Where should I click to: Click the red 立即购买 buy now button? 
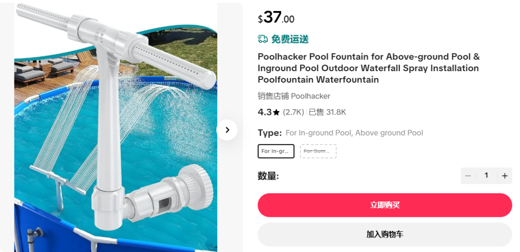385,205
